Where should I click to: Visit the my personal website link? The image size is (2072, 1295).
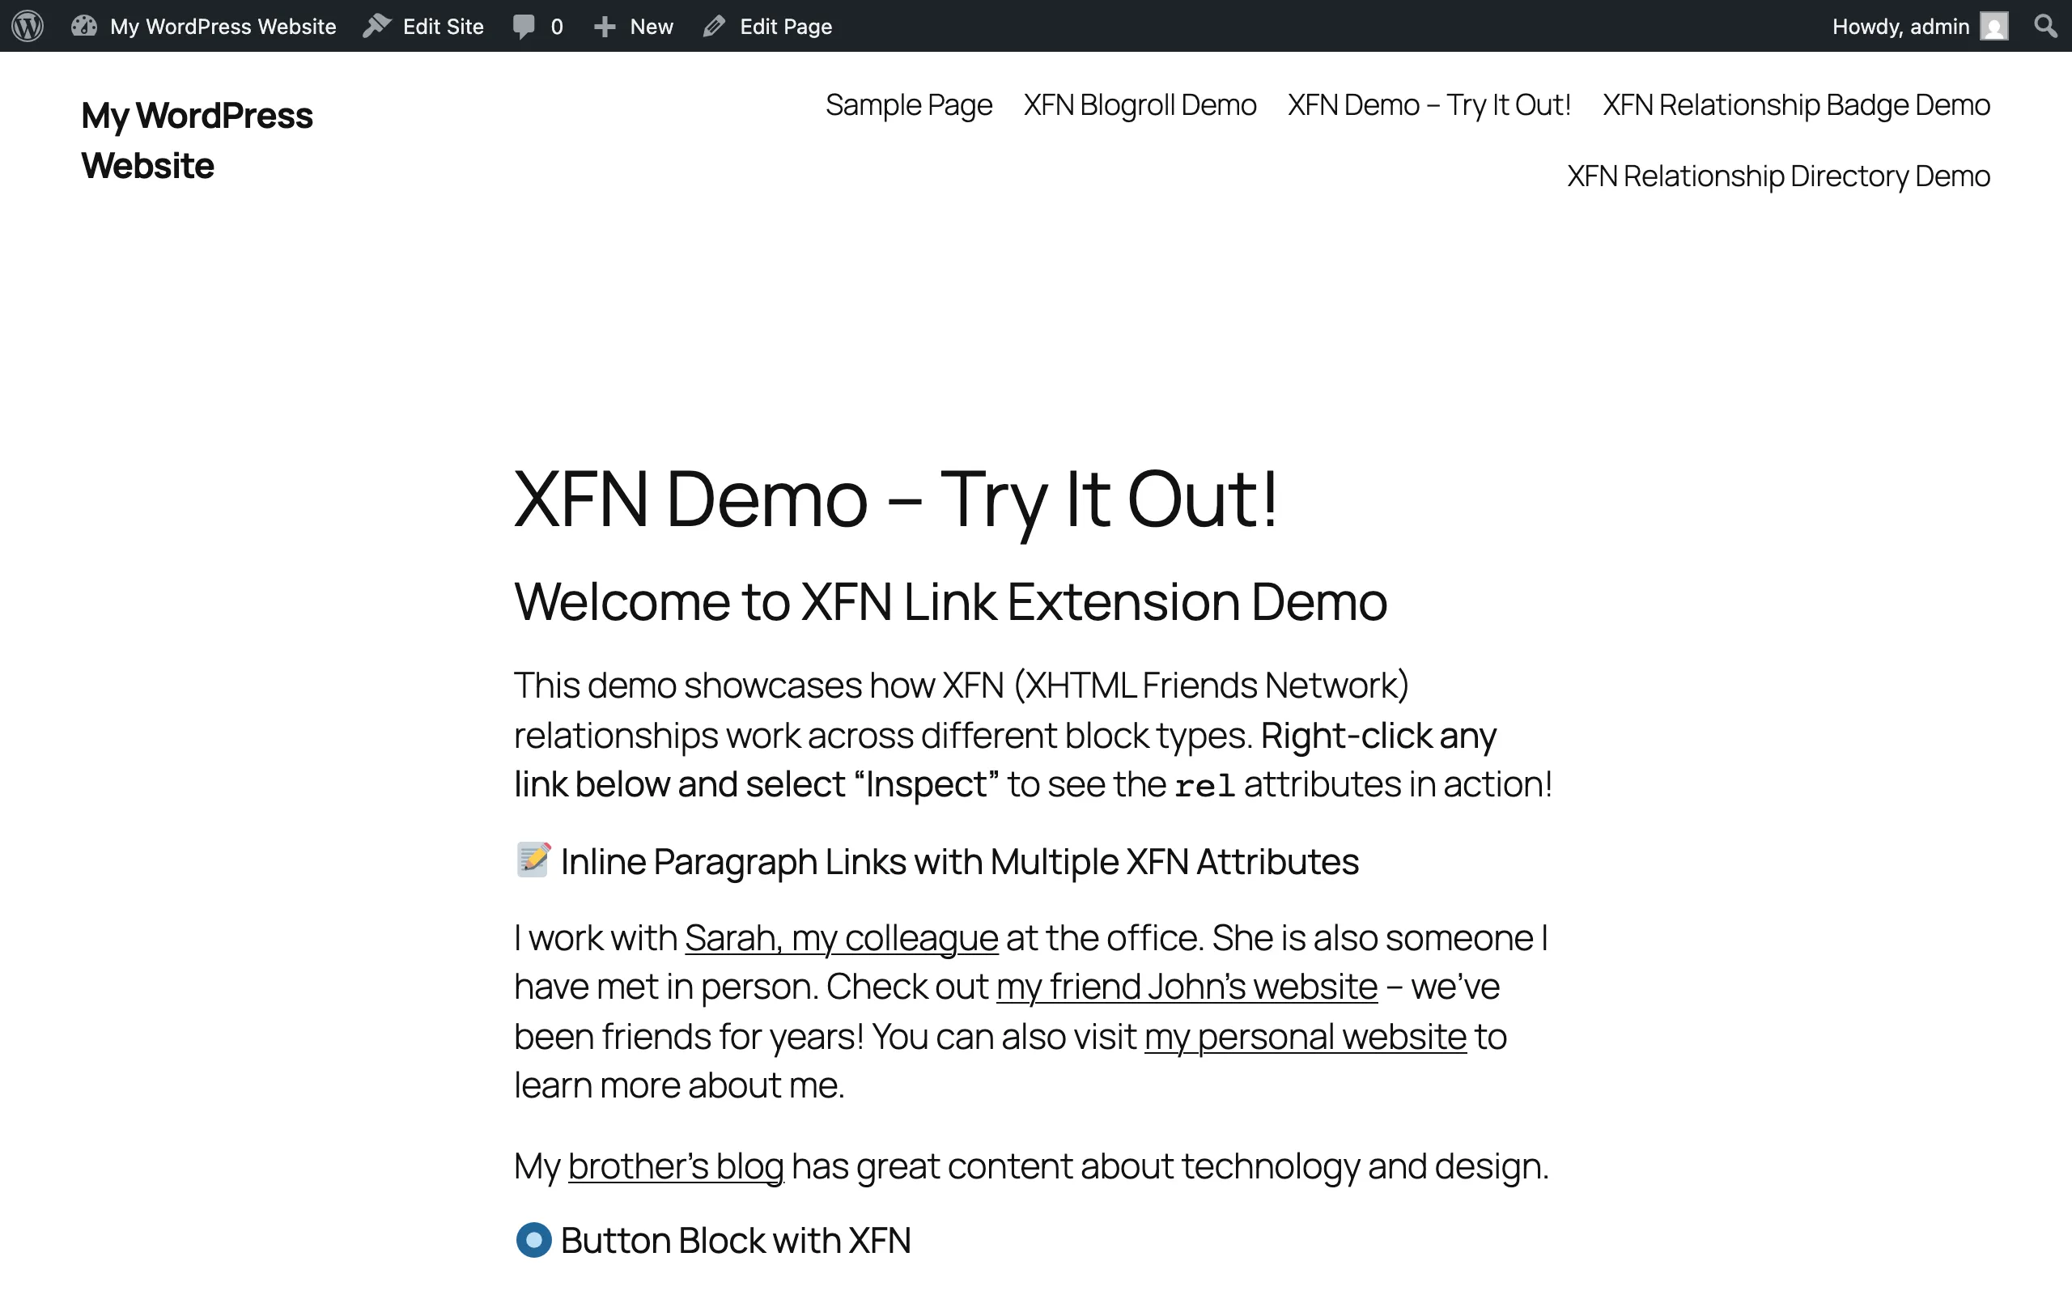(1305, 1037)
